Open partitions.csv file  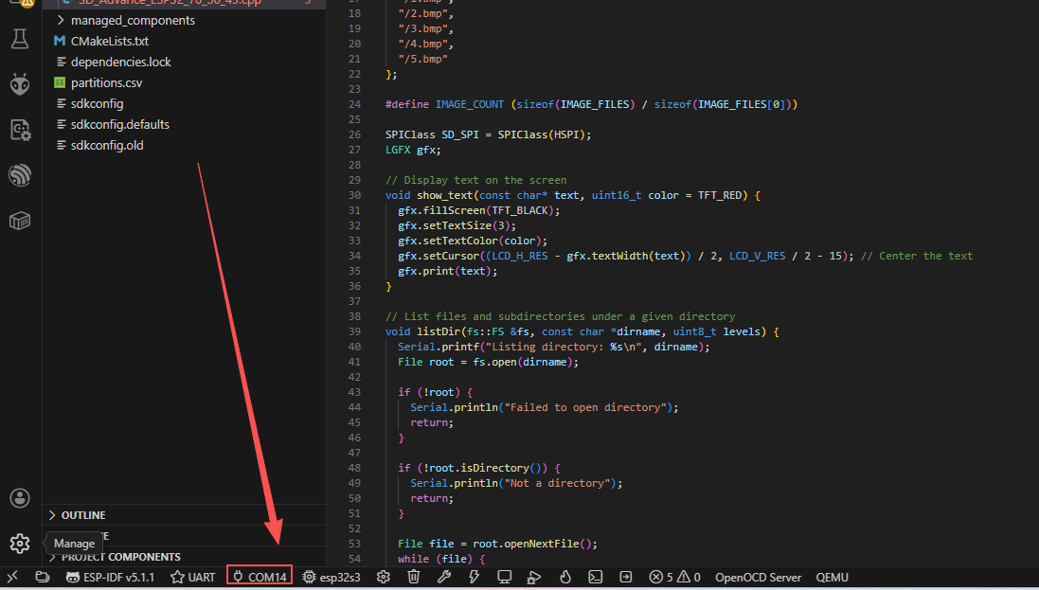click(106, 82)
